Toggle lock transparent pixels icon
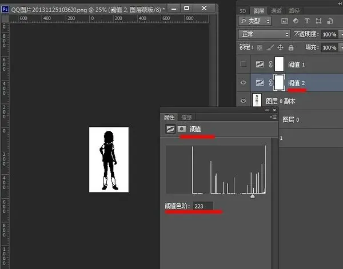Image resolution: width=343 pixels, height=269 pixels. [260, 47]
